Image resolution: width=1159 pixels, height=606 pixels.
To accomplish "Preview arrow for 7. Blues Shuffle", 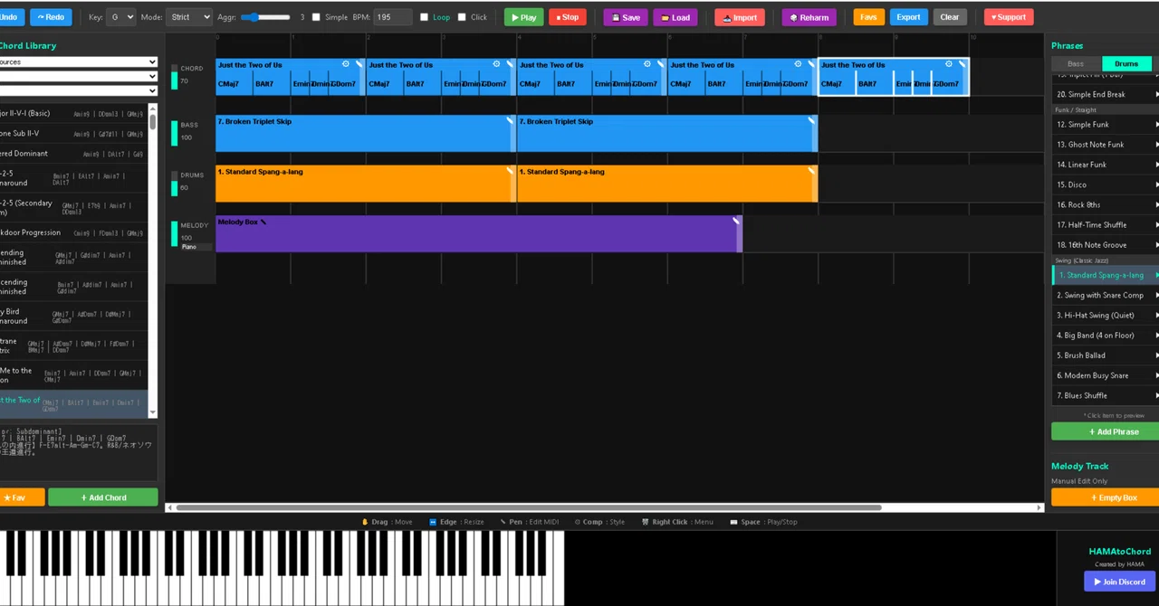I will pyautogui.click(x=1155, y=395).
